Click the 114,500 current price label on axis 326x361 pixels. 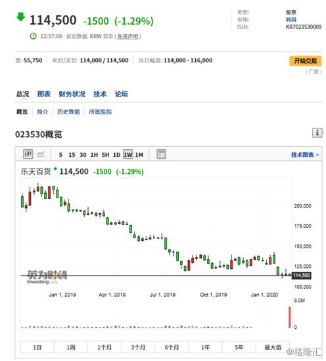tap(302, 276)
